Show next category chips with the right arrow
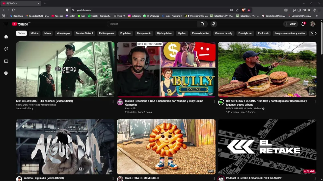 tap(315, 33)
